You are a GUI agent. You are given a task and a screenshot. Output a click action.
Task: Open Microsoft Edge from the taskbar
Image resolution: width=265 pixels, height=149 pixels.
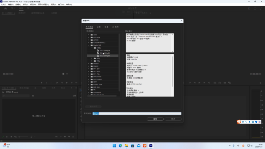coord(120,146)
